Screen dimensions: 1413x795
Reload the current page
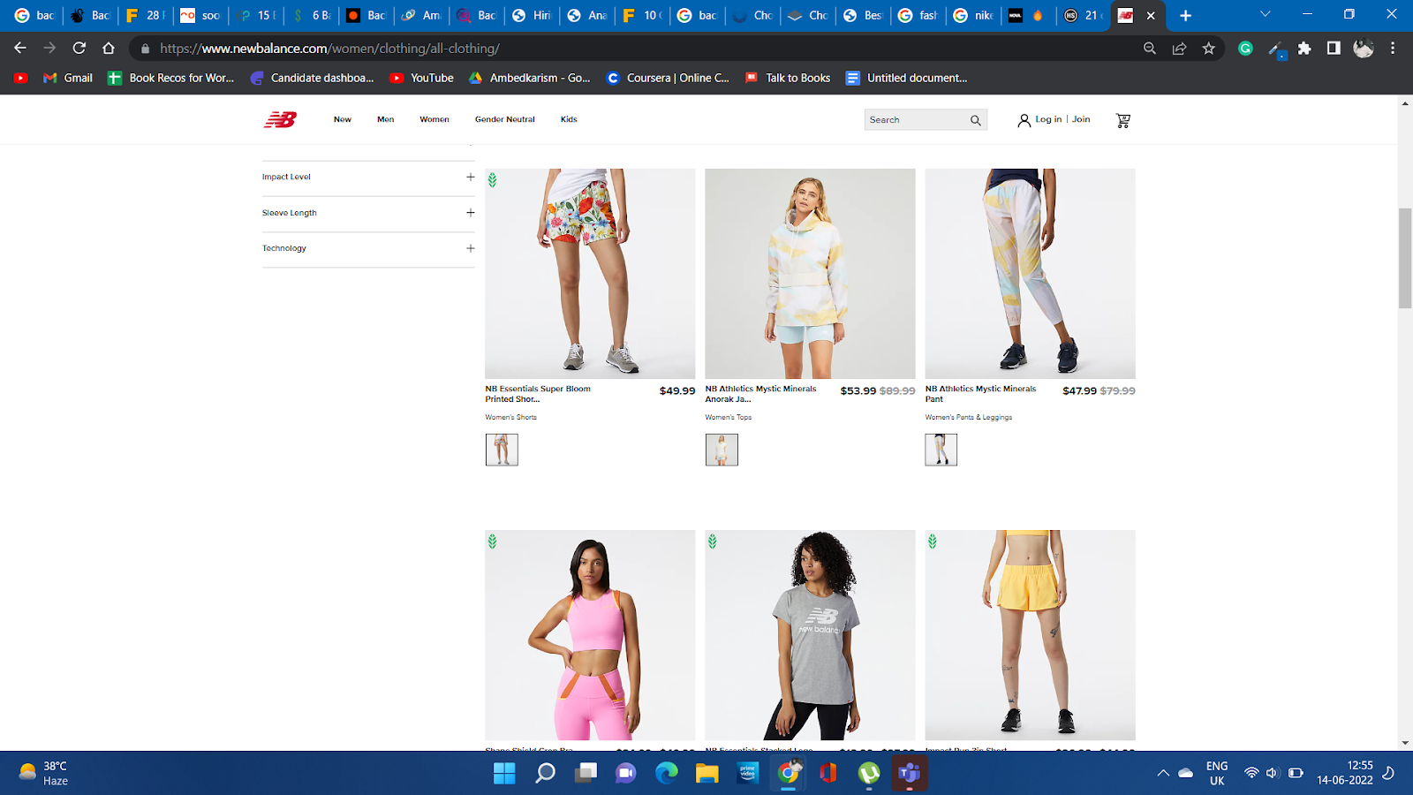pyautogui.click(x=79, y=48)
